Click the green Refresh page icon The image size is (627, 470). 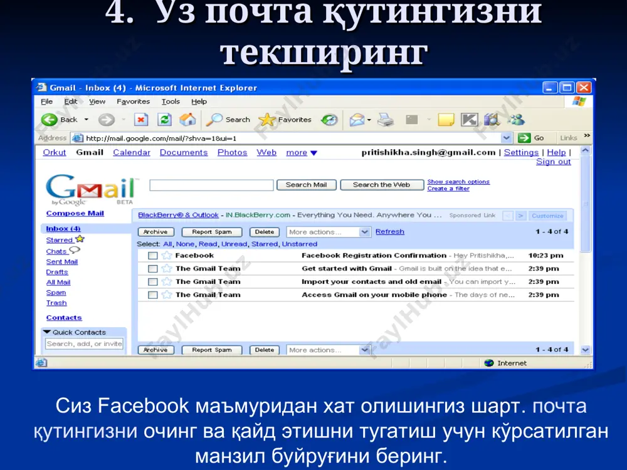pos(164,120)
